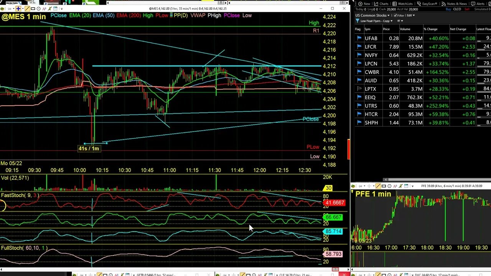The image size is (491, 276).
Task: Toggle flag for LPCN row
Action: [x=359, y=64]
